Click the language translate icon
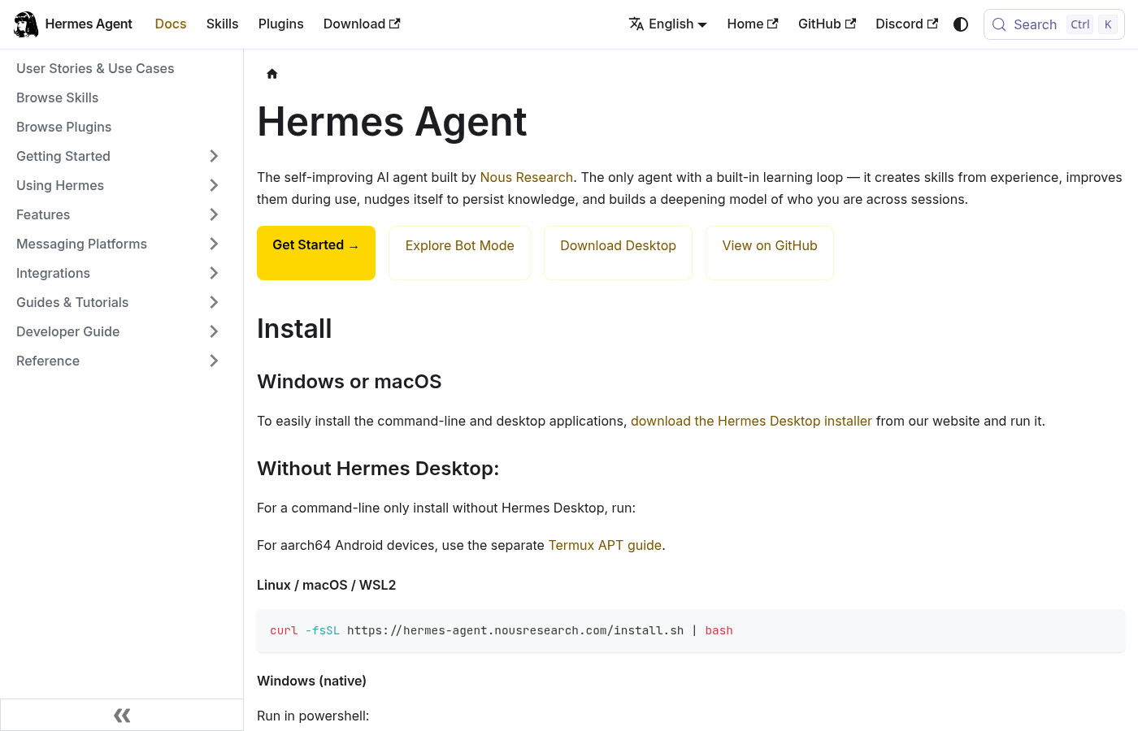 coord(636,24)
